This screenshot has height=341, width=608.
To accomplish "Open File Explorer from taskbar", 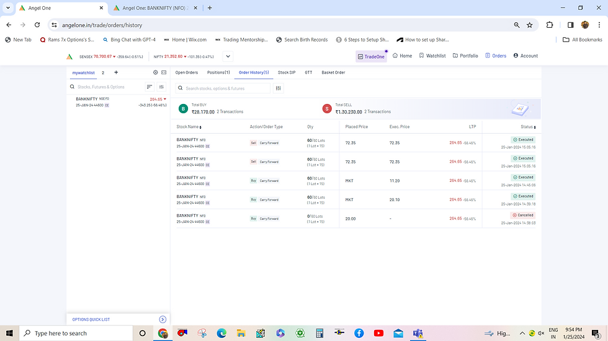I will [241, 333].
